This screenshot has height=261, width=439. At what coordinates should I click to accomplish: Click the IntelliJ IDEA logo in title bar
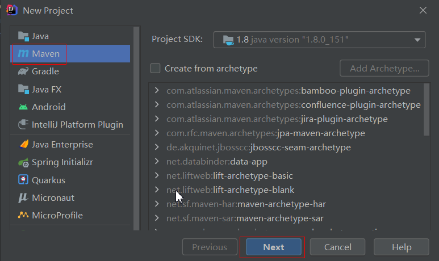(x=12, y=10)
